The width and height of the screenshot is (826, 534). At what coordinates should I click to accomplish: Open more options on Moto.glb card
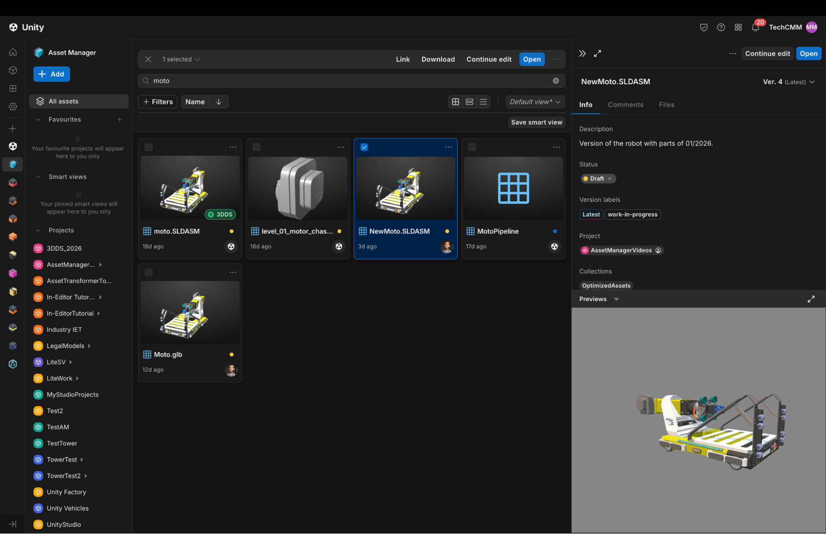click(x=233, y=273)
